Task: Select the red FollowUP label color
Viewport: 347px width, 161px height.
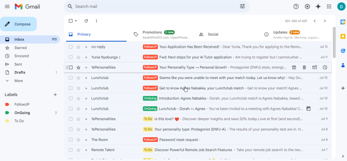Action: pos(7,105)
